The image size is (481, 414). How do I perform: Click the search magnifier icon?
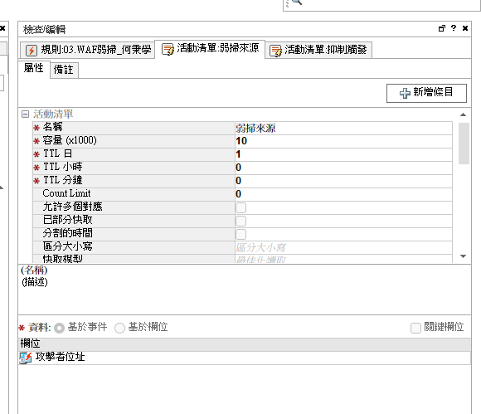coord(297,2)
